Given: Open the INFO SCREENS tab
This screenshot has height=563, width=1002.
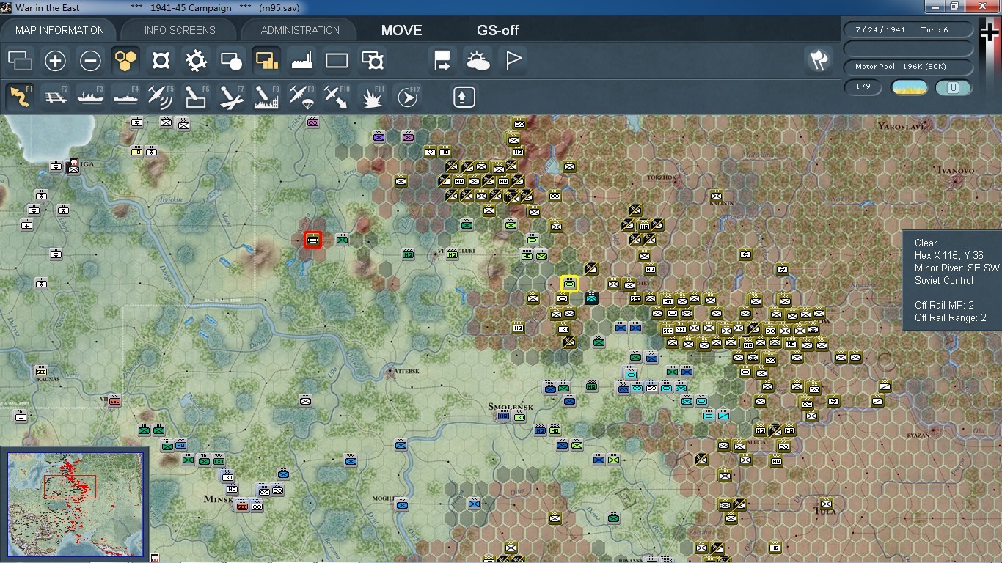Looking at the screenshot, I should (180, 30).
